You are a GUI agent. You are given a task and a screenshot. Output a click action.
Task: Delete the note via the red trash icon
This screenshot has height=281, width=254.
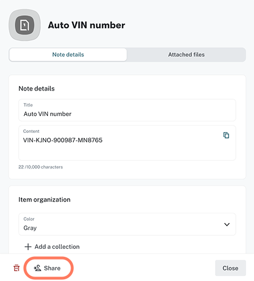[x=16, y=268]
